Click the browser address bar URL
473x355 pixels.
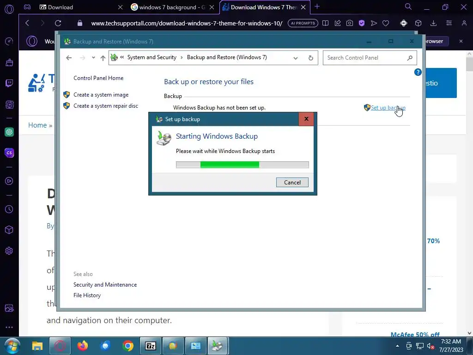click(187, 23)
